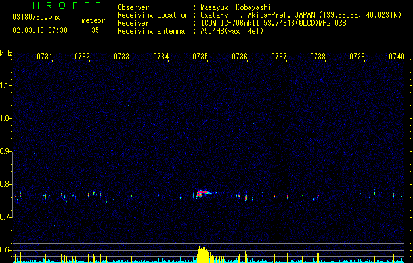Click the 0734 time marker
The image size is (413, 263).
161,57
